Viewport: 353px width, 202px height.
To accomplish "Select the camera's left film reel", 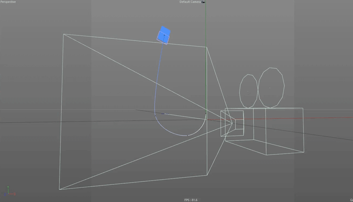I will [x=248, y=90].
